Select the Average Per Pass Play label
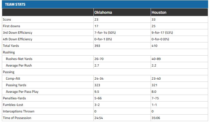 coord(22,92)
